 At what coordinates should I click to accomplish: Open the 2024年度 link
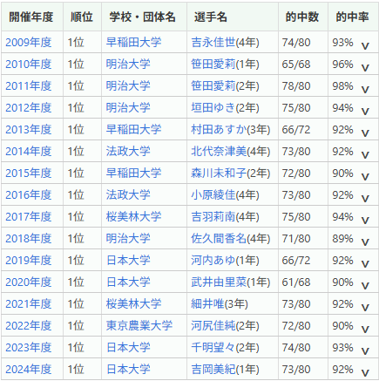[x=29, y=370]
